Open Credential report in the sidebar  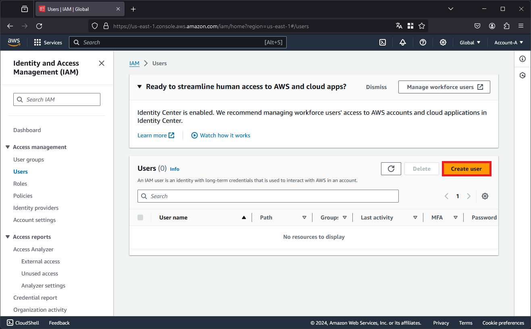[x=35, y=298]
